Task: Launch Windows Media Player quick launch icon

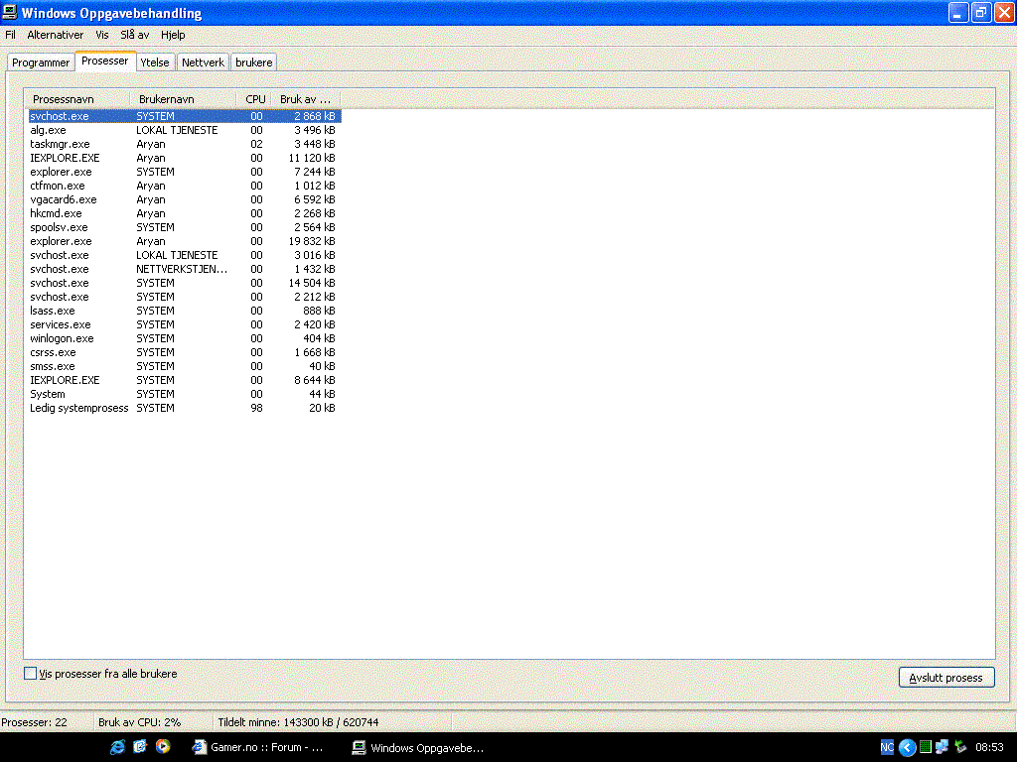Action: [163, 747]
